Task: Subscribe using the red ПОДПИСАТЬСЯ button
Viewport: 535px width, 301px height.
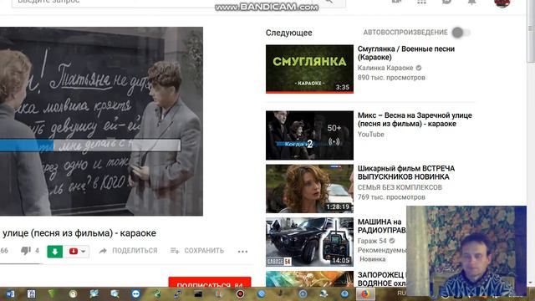Action: coord(210,283)
